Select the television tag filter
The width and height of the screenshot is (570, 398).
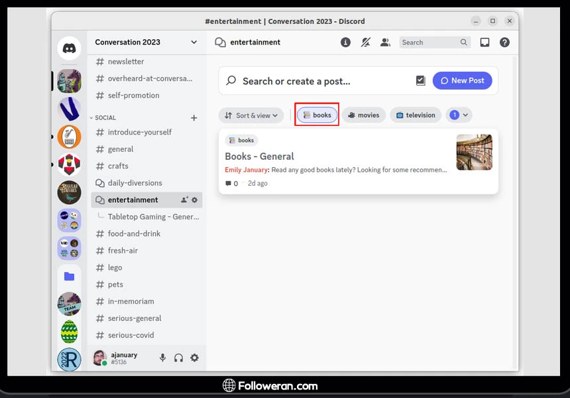point(415,115)
